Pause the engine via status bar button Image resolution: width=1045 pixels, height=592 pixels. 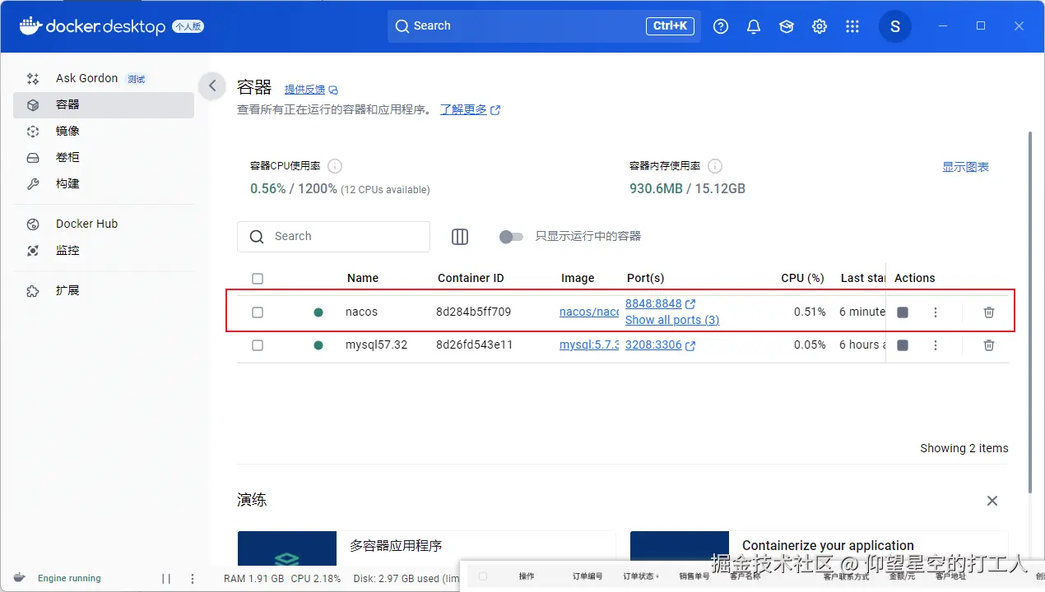pos(166,578)
